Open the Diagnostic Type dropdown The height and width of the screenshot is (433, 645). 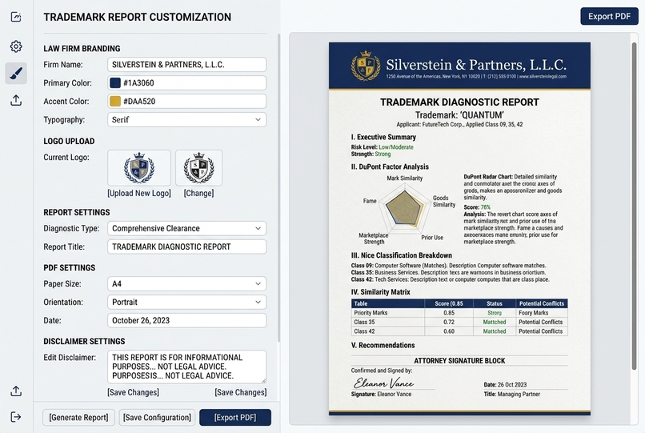coord(186,228)
